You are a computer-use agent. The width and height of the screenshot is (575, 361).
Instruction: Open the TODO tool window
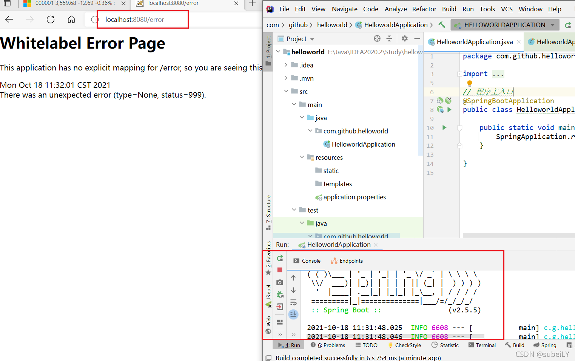(x=366, y=345)
